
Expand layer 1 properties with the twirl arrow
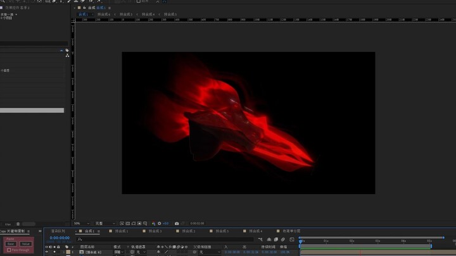pos(64,252)
